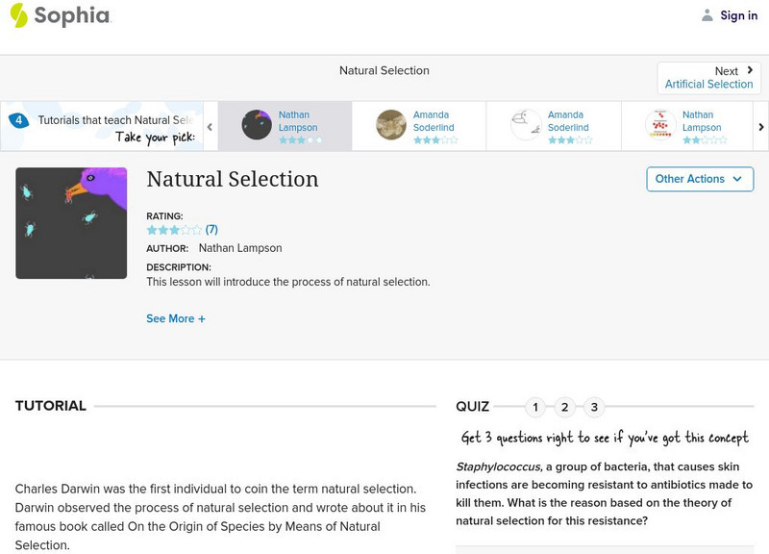Click the user profile icon beside Sign in
769x554 pixels.
707,15
